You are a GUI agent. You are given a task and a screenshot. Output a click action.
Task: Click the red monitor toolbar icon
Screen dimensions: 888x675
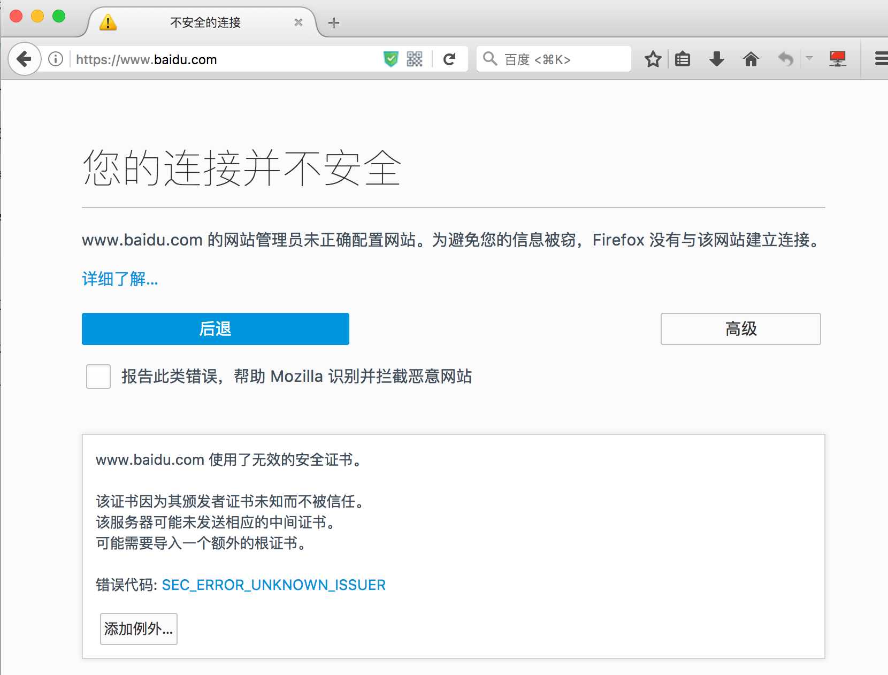click(x=838, y=59)
